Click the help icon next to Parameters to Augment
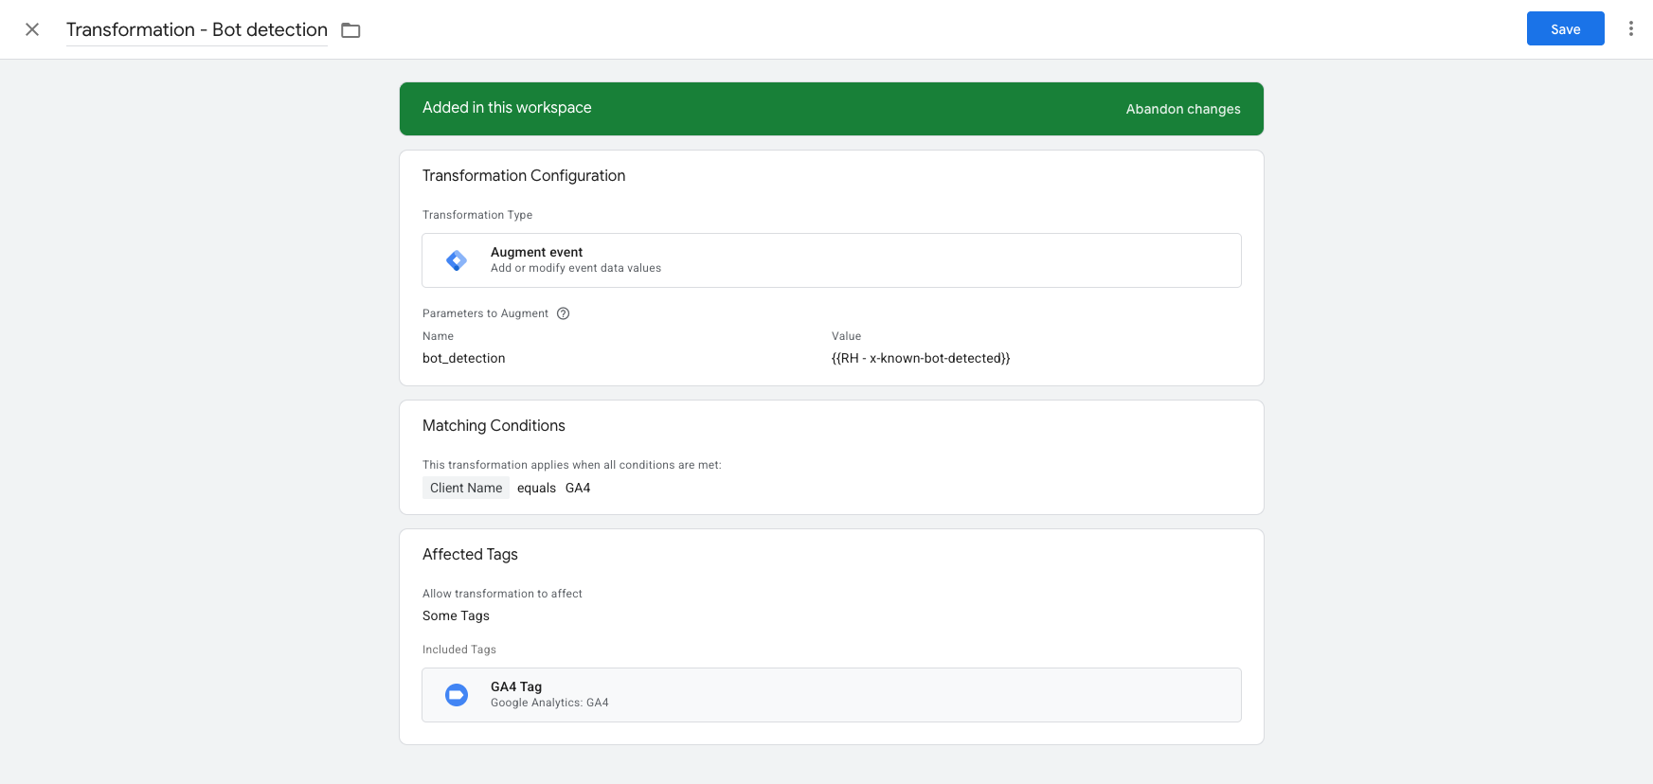The width and height of the screenshot is (1653, 784). click(x=563, y=313)
